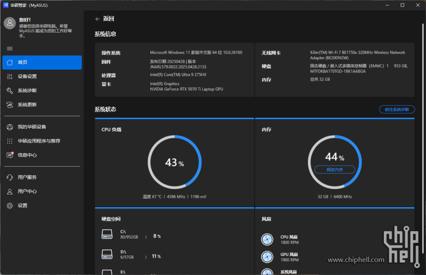Collapse sidebar with hamburger menu icon
The width and height of the screenshot is (426, 275).
point(10,49)
